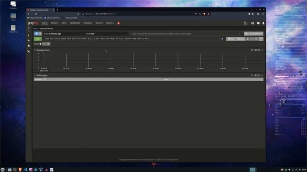307x172 pixels.
Task: Open the file manager in taskbar
Action: click(x=10, y=170)
